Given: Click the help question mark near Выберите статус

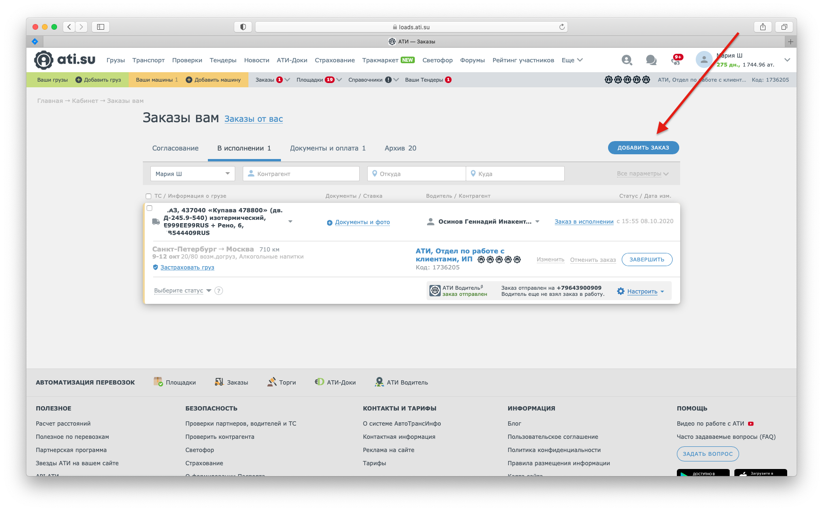Looking at the screenshot, I should tap(219, 291).
